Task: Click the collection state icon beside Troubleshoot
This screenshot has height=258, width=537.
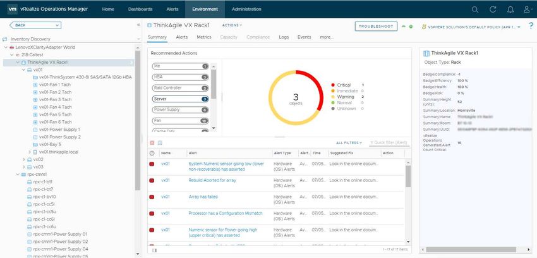Action: 404,27
